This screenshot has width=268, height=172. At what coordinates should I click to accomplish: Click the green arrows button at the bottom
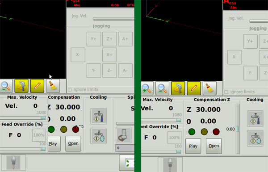point(127,163)
